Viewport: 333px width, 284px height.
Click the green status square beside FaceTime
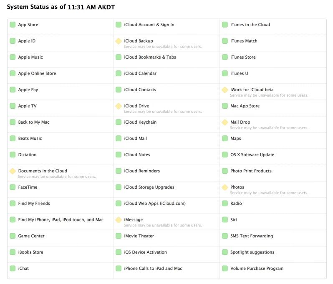click(13, 187)
